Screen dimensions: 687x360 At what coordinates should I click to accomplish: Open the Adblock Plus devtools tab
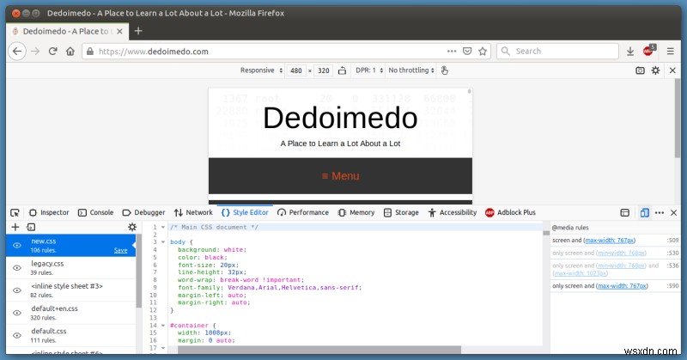tap(510, 213)
